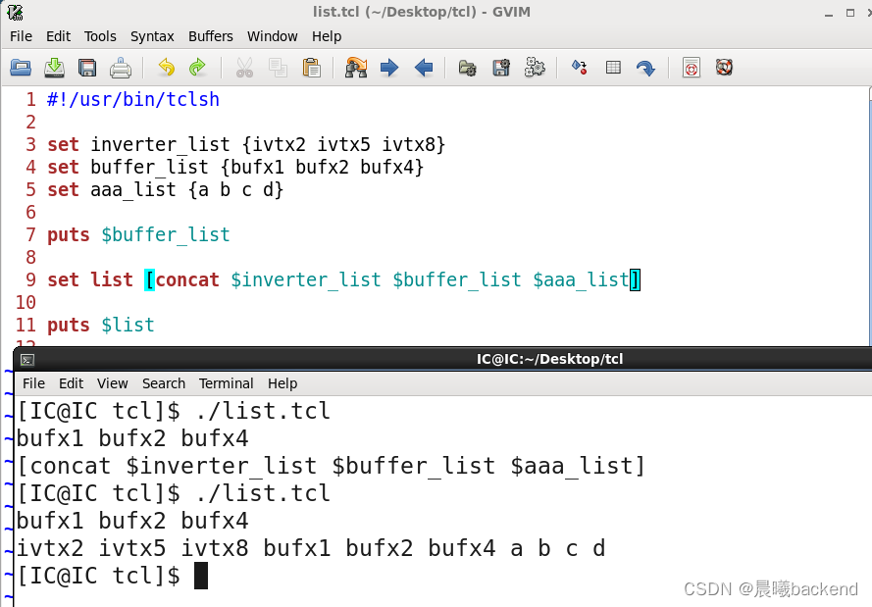872x607 pixels.
Task: Click 'puts $list' on line 11
Action: tap(101, 326)
